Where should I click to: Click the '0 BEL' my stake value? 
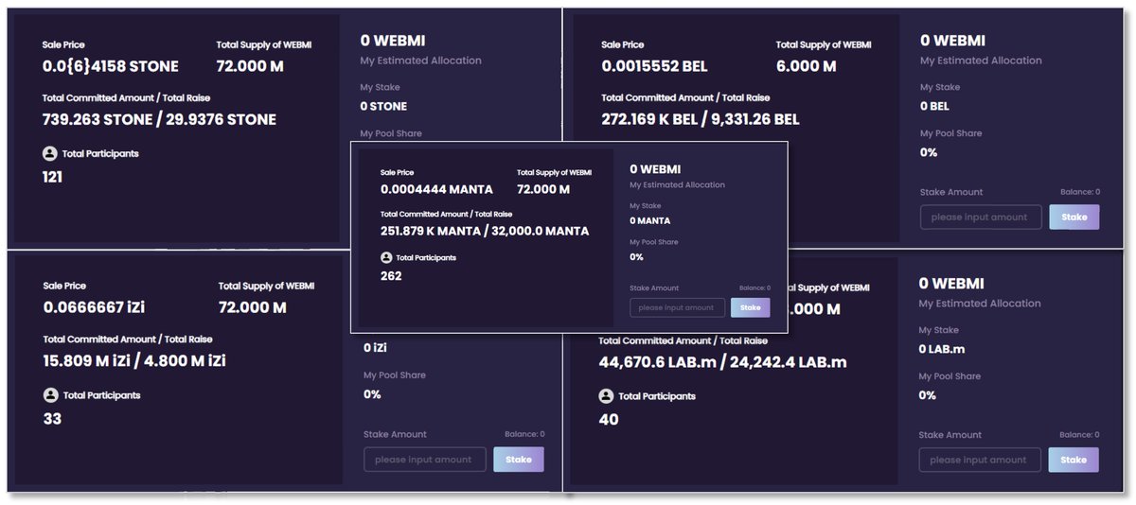tap(934, 106)
